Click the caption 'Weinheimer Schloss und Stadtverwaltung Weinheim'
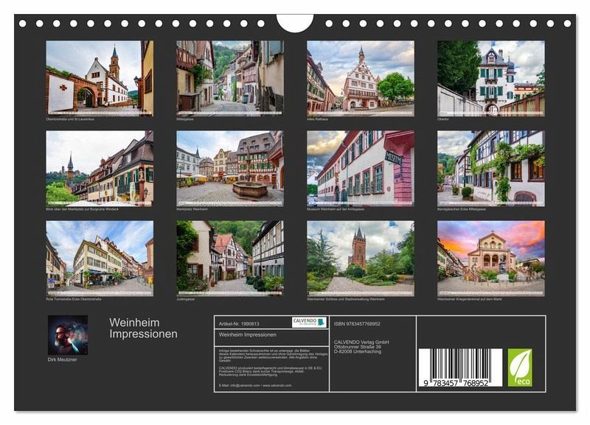Viewport: 590px width, 425px height. 345,300
